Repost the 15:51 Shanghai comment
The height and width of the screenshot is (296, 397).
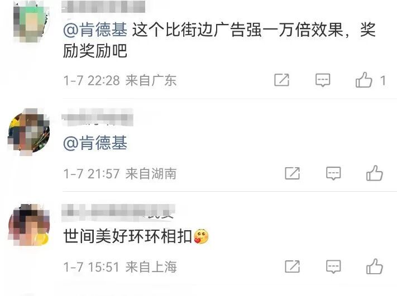click(292, 266)
